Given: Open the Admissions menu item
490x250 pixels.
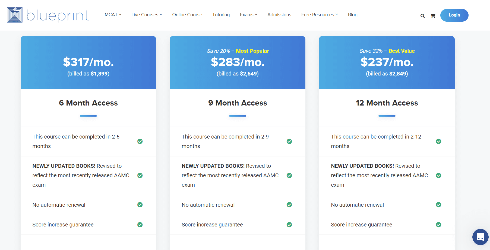Looking at the screenshot, I should 279,15.
